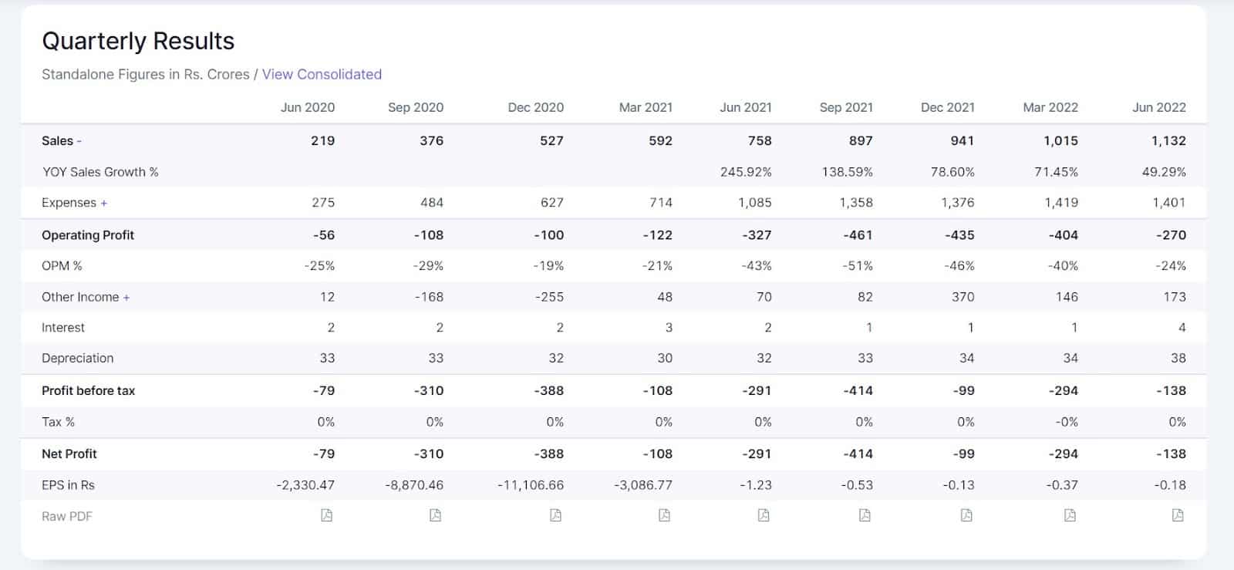This screenshot has width=1234, height=570.
Task: Select the Tax % row label
Action: [58, 422]
